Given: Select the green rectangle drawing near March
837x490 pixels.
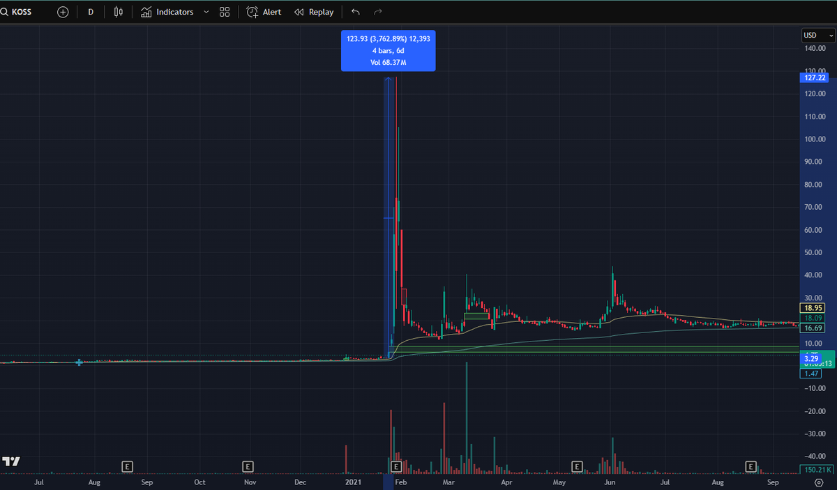Looking at the screenshot, I should 476,316.
